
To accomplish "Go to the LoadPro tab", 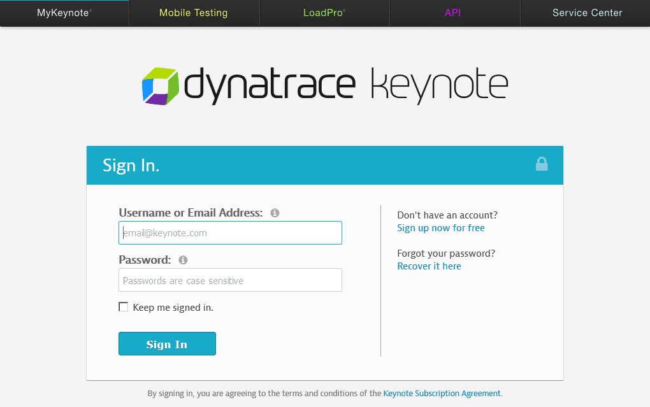I will (x=324, y=13).
